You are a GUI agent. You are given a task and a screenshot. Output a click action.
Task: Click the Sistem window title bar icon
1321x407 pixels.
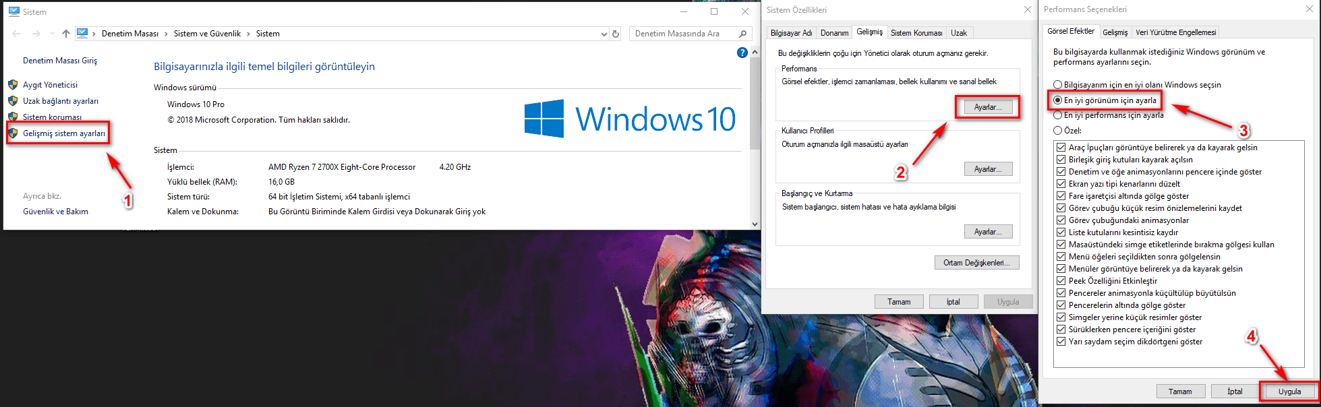click(13, 11)
